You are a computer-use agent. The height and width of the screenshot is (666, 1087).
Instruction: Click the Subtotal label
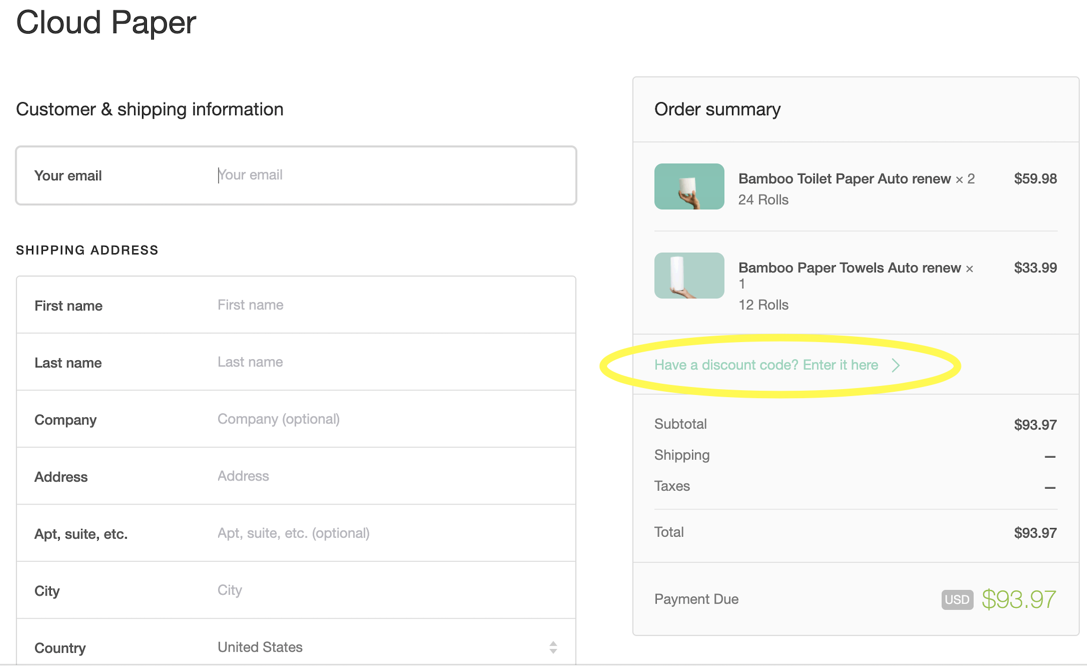[x=680, y=424]
